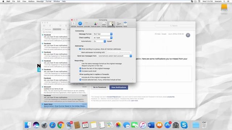The image size is (232, 130).
Task: Open the Mailbox menu
Action: click(31, 1)
